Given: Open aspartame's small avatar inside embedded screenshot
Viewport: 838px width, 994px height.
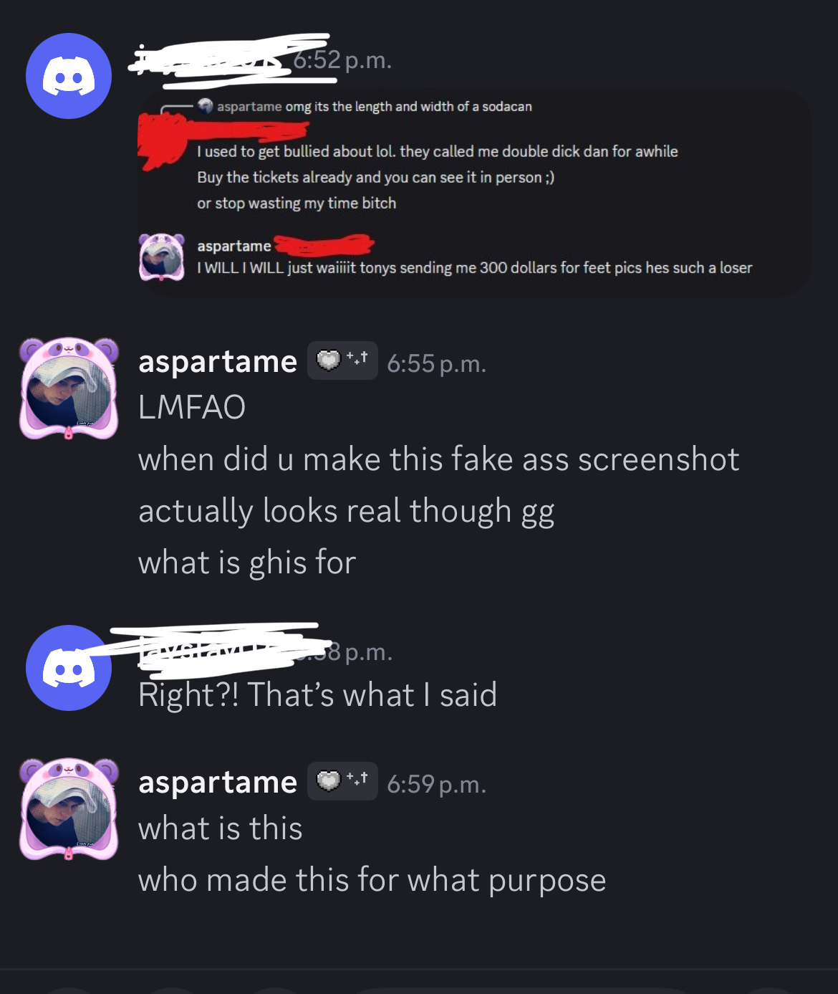Looking at the screenshot, I should click(x=162, y=257).
